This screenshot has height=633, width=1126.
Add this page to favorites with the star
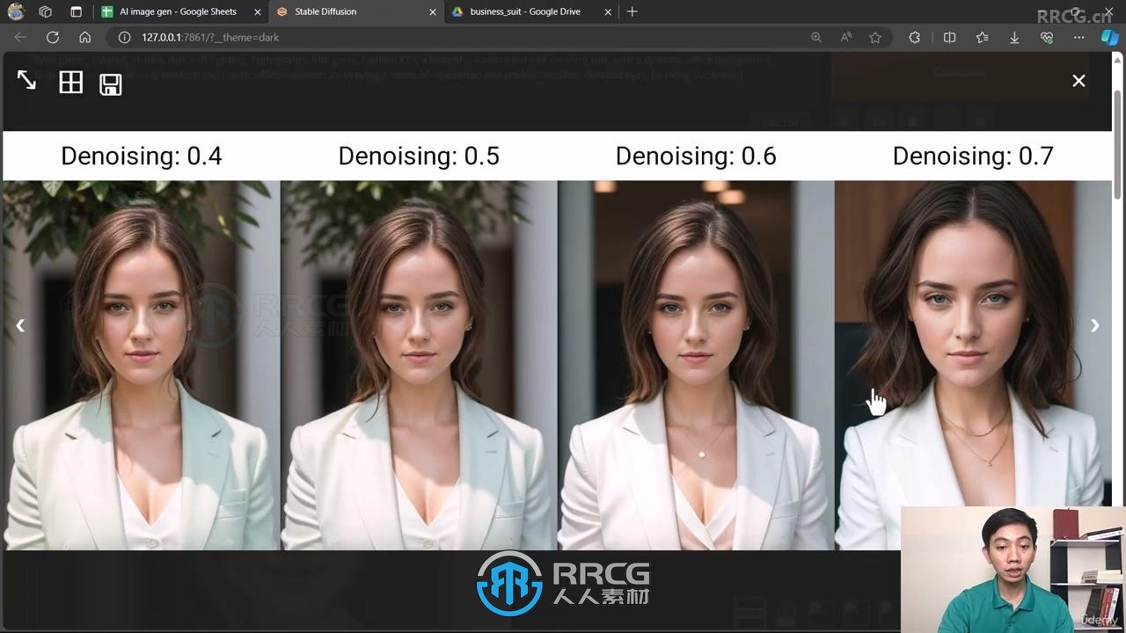click(875, 37)
